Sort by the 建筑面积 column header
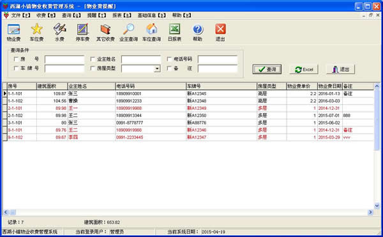 52,86
